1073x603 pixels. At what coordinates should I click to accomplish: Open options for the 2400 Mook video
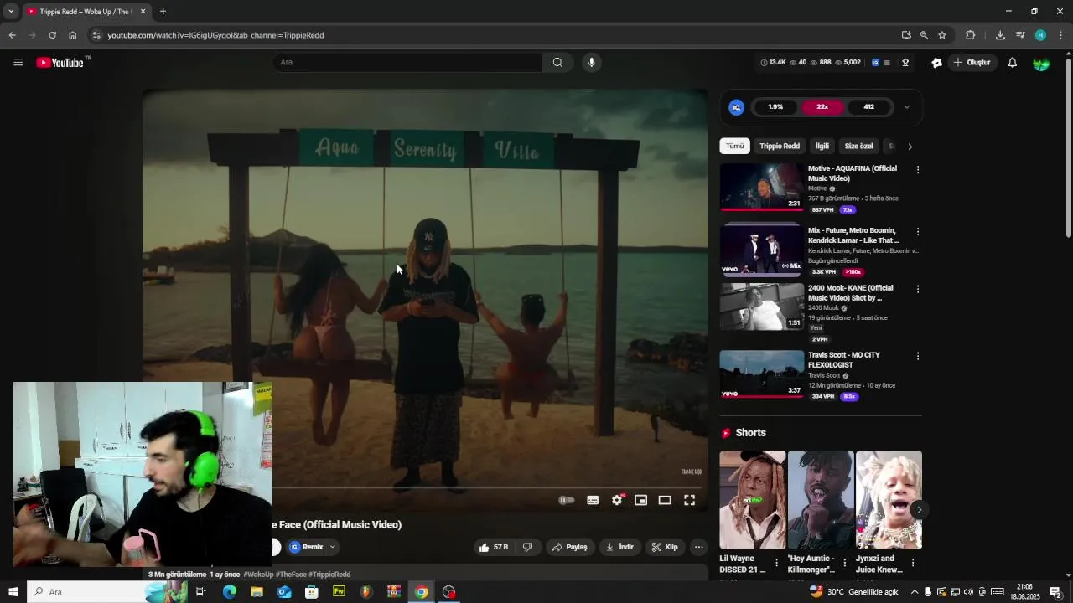918,290
